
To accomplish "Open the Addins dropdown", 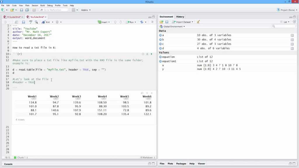I will coord(86,10).
